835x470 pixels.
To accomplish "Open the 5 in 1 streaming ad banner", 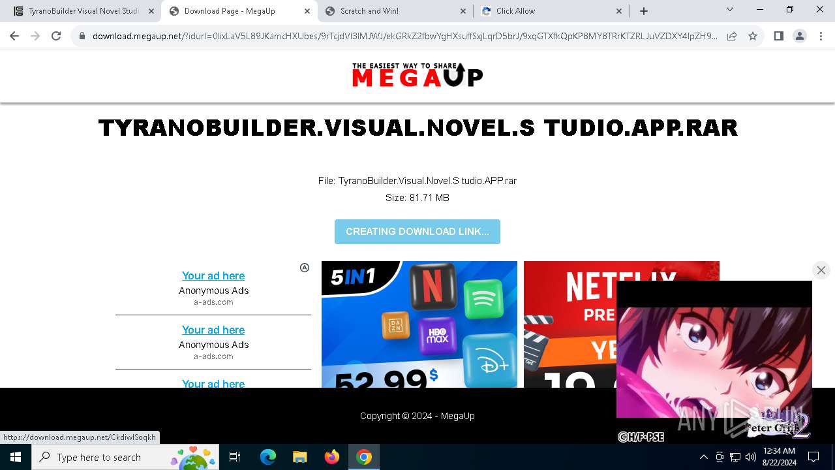I will tap(419, 324).
